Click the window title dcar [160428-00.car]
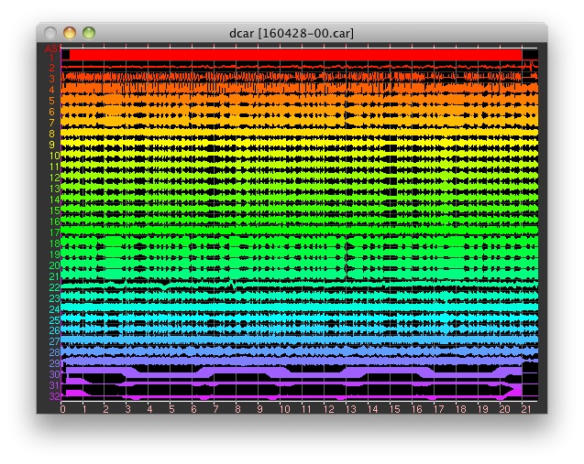This screenshot has height=464, width=584. [x=292, y=34]
